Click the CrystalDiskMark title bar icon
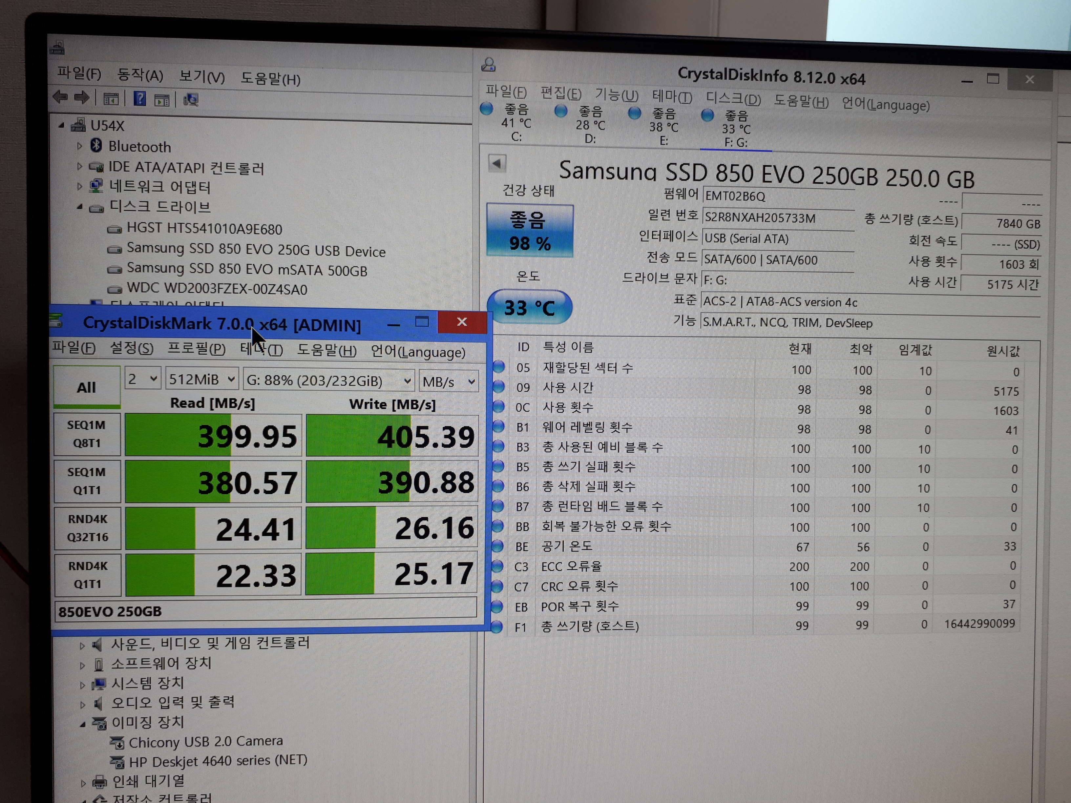This screenshot has height=803, width=1071. 56,320
